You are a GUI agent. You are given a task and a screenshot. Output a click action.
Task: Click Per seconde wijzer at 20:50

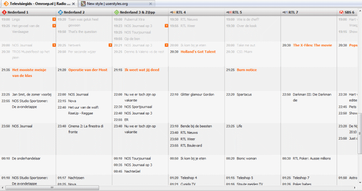tap(82, 52)
